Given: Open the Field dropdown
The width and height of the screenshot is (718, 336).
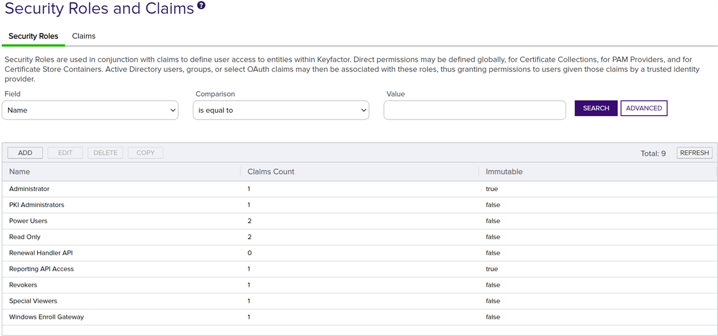Looking at the screenshot, I should 91,110.
